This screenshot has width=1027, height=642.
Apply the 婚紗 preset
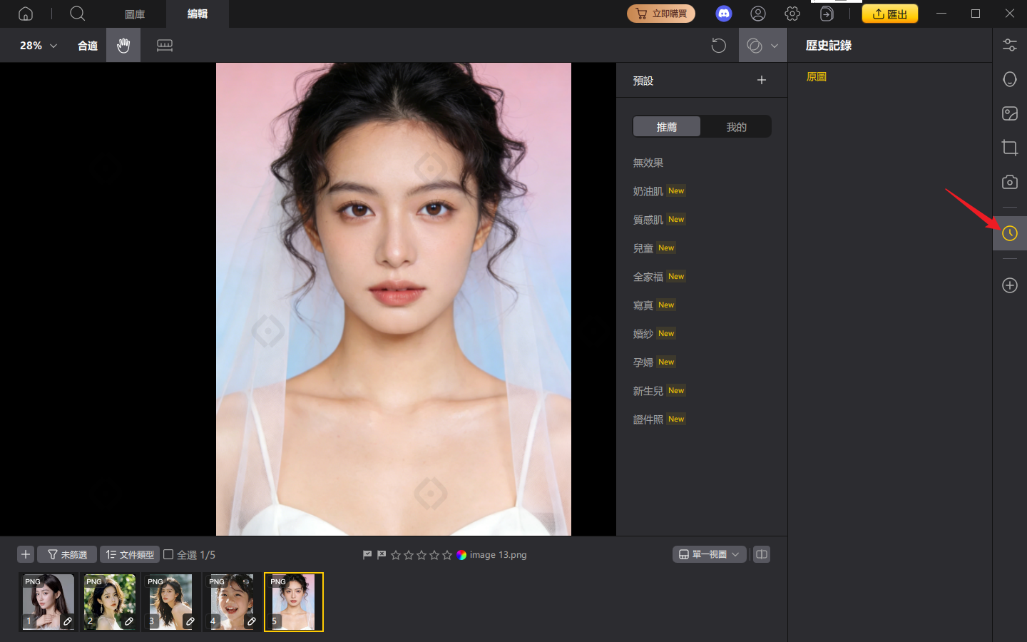[x=643, y=334]
